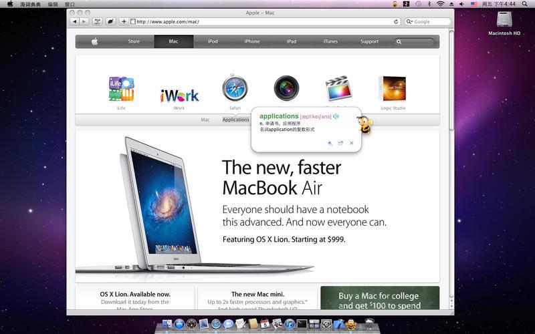This screenshot has width=535, height=334.
Task: Open Finder from the Dock
Action: click(167, 324)
